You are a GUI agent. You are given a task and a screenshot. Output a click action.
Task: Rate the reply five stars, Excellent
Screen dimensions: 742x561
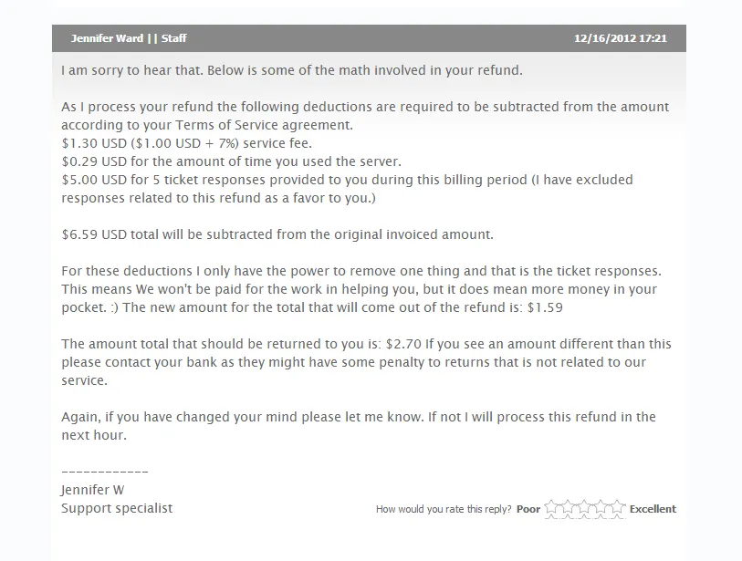pyautogui.click(x=618, y=508)
